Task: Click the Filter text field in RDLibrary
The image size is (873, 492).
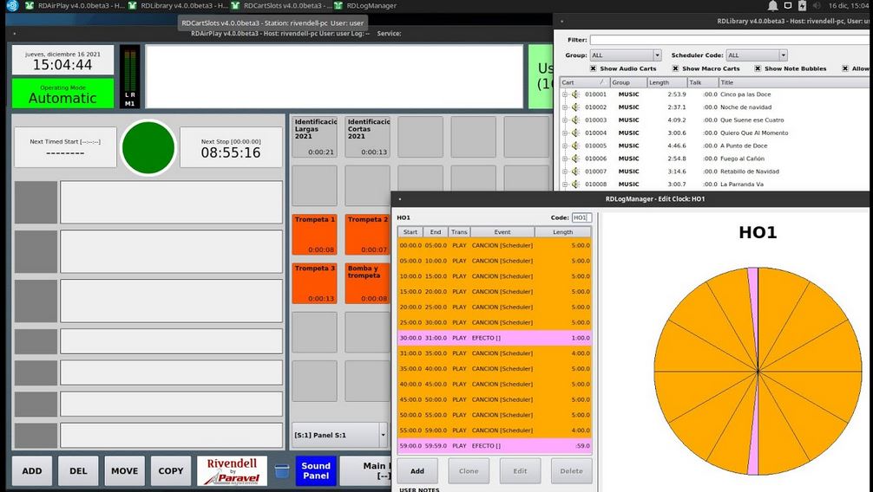Action: (730, 40)
